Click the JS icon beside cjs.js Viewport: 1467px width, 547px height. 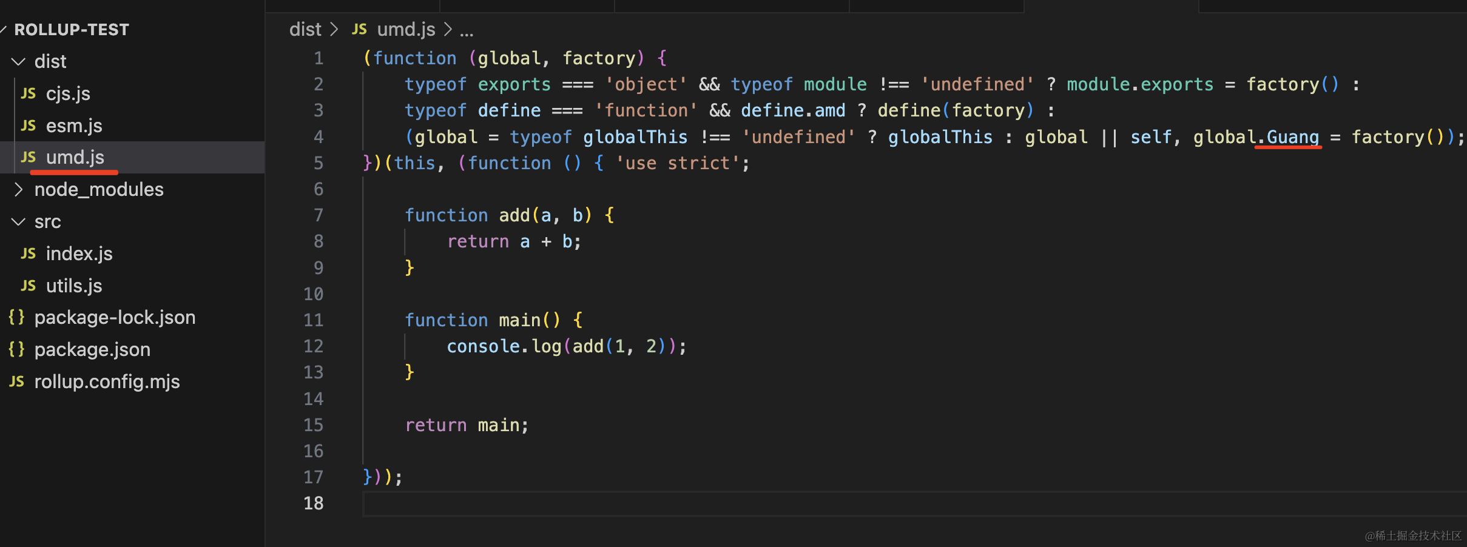tap(28, 93)
